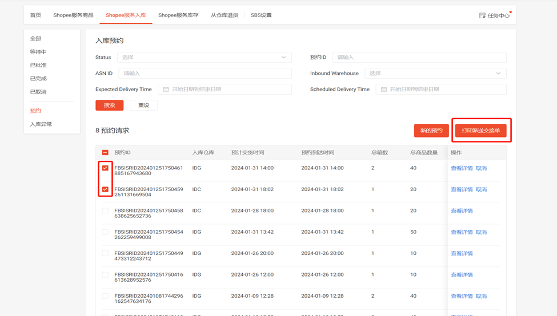Expand the Status dropdown
The image size is (557, 316).
[x=204, y=58]
